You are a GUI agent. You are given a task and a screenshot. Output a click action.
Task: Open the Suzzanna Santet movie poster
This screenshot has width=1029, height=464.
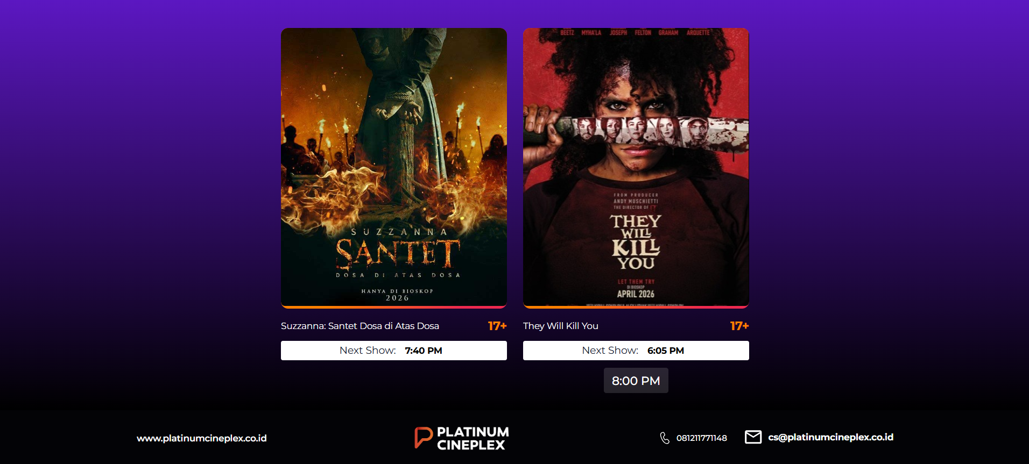[393, 168]
